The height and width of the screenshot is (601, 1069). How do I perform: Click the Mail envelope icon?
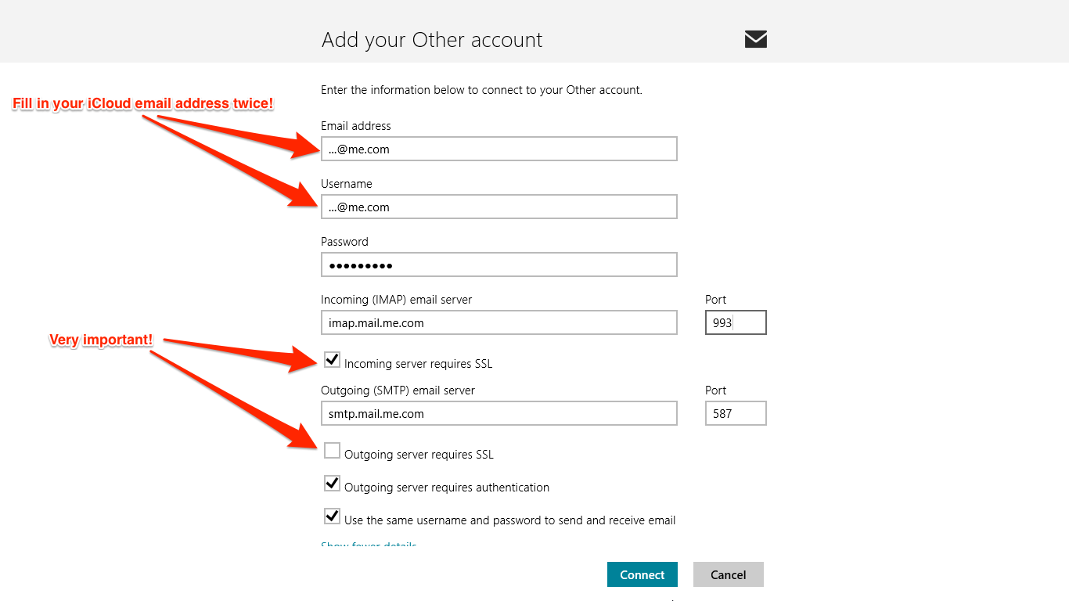[x=754, y=38]
